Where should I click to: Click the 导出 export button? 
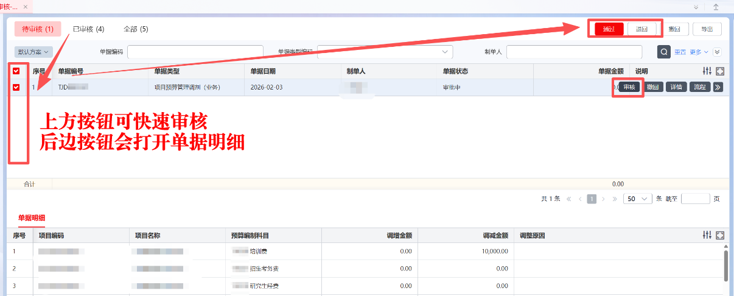tap(707, 29)
